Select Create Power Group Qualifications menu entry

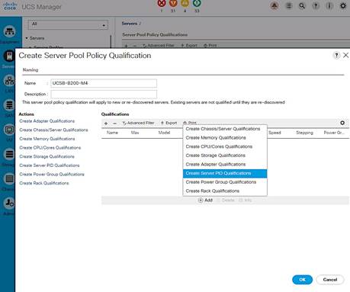221,182
